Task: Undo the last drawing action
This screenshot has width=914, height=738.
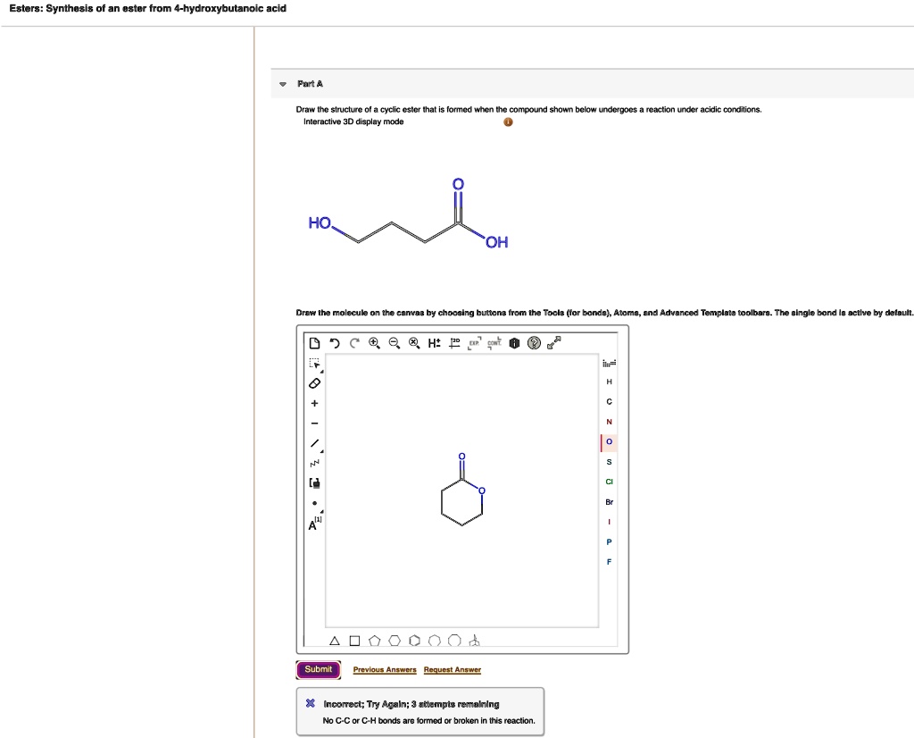Action: point(334,343)
